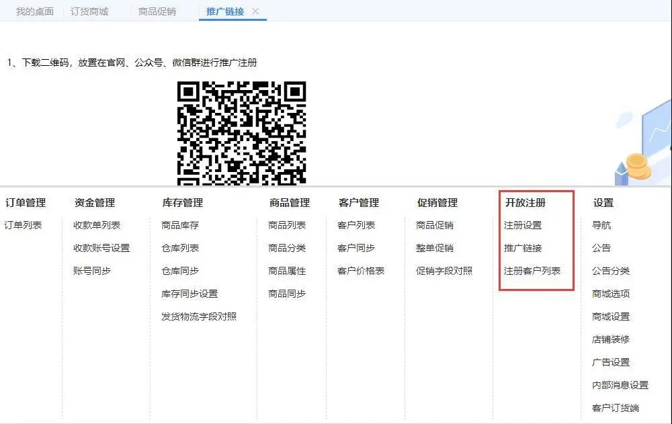Select 客户价格表 in 客户管理

[361, 271]
